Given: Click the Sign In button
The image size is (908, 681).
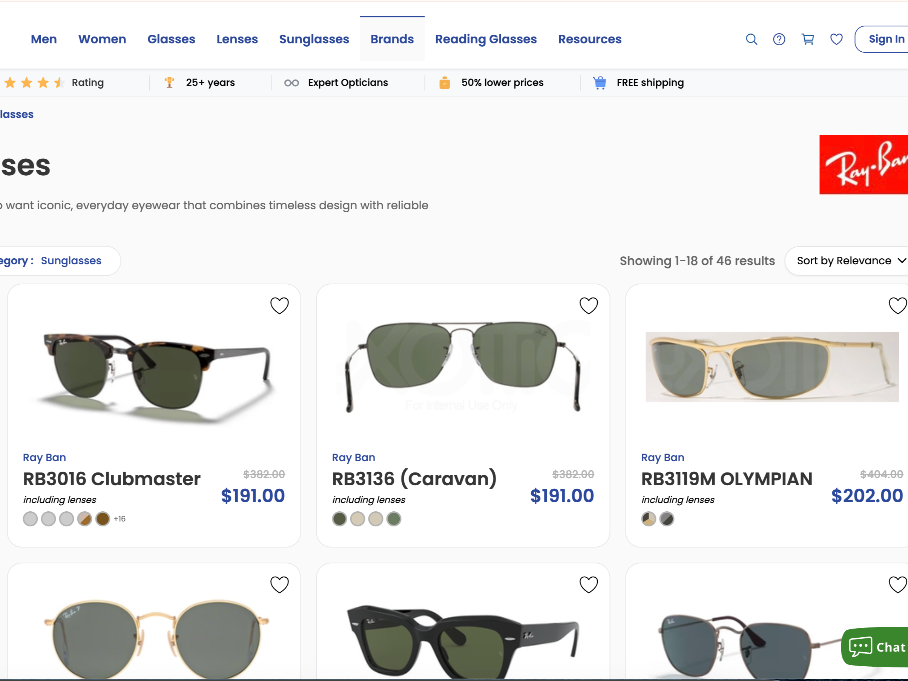Looking at the screenshot, I should coord(881,39).
